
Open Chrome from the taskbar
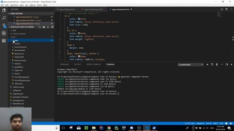point(109,128)
